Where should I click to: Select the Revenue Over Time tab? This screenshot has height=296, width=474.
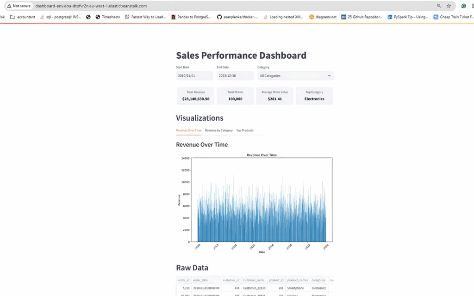pyautogui.click(x=188, y=130)
